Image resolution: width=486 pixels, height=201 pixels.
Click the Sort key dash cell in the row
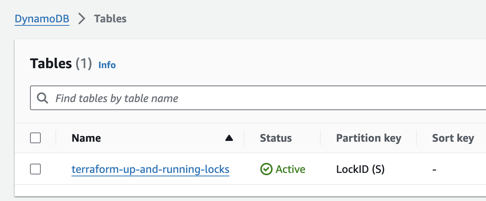434,169
